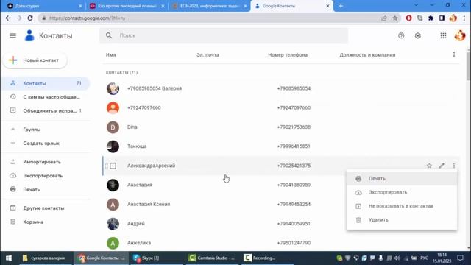The width and height of the screenshot is (471, 265).
Task: Go back with the browser arrow
Action: pyautogui.click(x=8, y=18)
